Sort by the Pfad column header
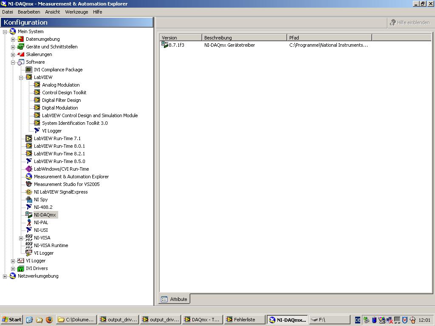Screen dimensions: 435x326 (329, 37)
